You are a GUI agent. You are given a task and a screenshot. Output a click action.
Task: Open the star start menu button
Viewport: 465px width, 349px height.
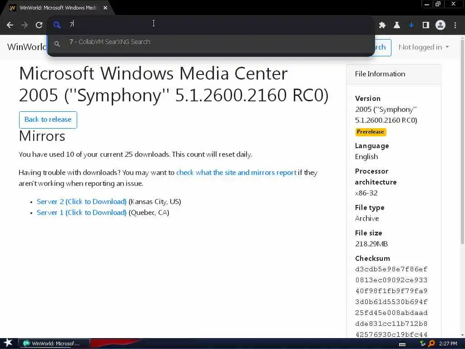[8, 343]
